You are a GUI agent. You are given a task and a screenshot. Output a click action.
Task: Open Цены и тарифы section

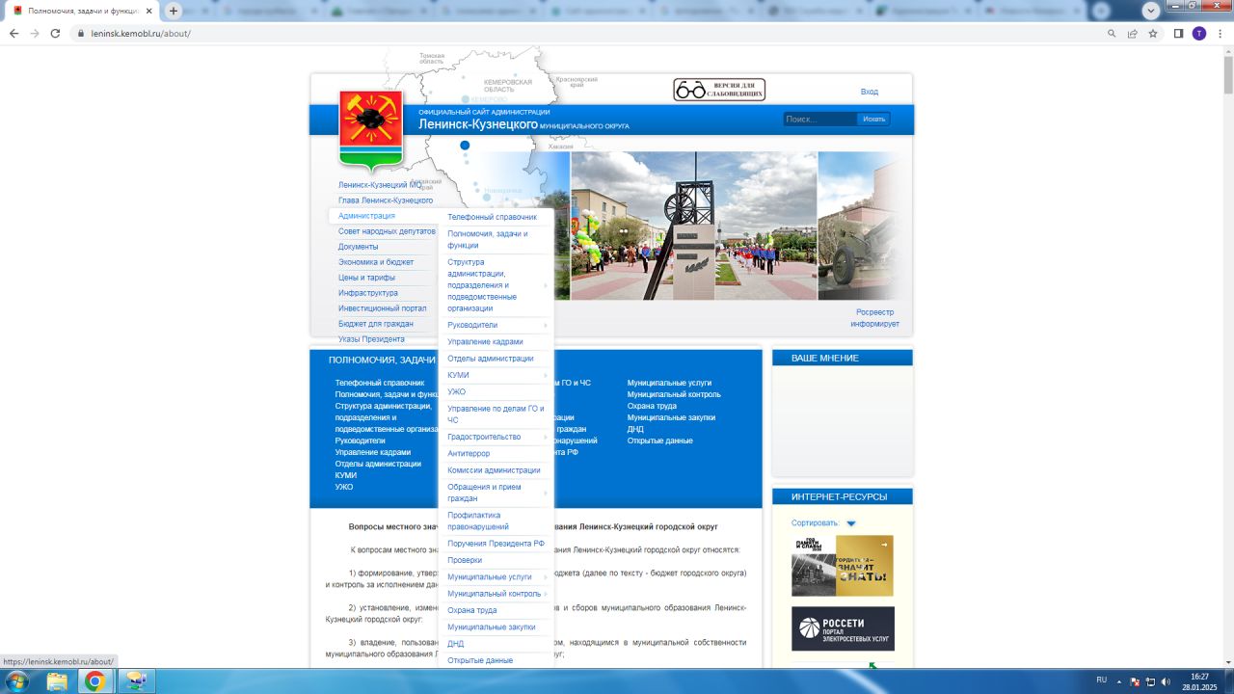[366, 278]
